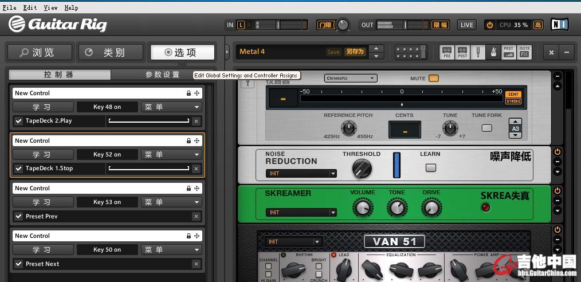Click the TapeDeck 2.Play range slider
581x282 pixels.
[x=149, y=121]
